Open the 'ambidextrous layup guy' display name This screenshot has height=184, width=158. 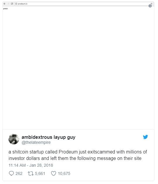click(x=49, y=137)
